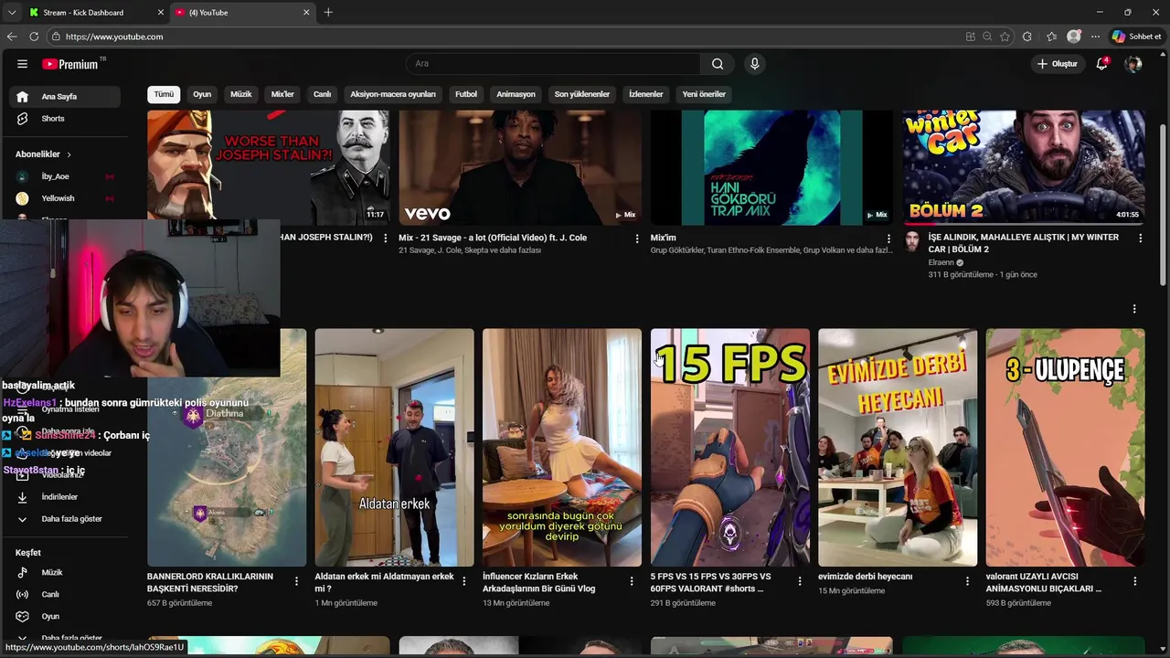Switch to Stream - Kick Dashboard tab
The width and height of the screenshot is (1170, 658).
click(x=96, y=13)
